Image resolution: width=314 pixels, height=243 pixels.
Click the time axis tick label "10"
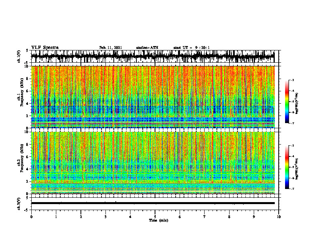click(x=279, y=217)
